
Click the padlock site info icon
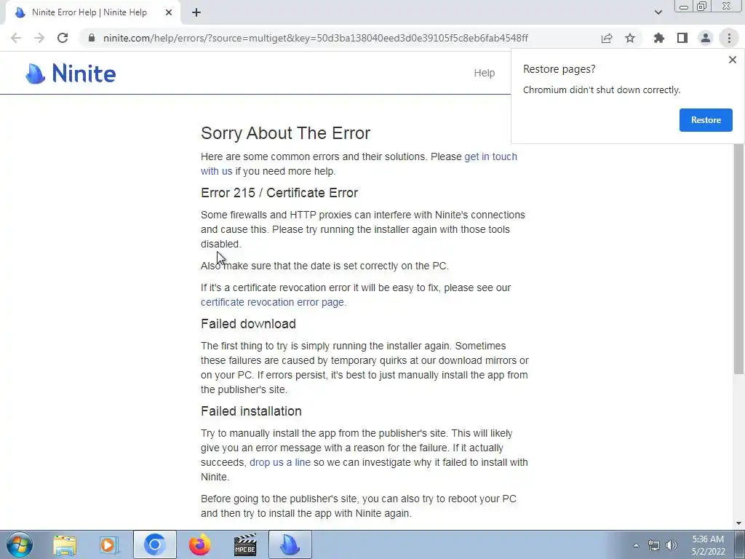pos(92,38)
